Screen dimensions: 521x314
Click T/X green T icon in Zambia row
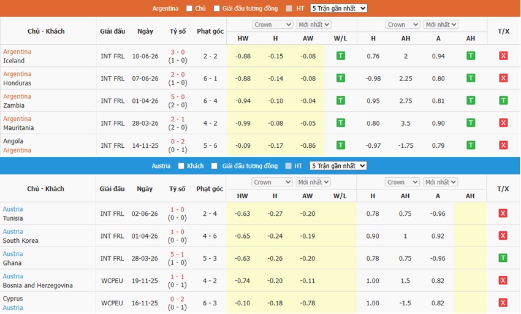[503, 101]
